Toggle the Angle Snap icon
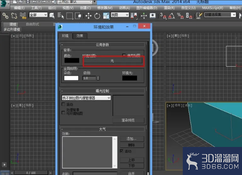The width and height of the screenshot is (242, 175). (x=172, y=16)
